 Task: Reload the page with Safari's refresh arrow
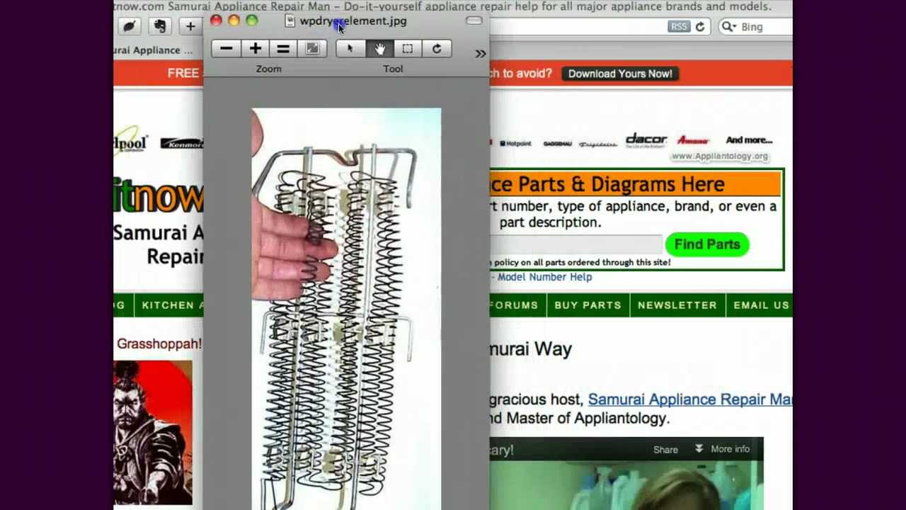click(700, 27)
